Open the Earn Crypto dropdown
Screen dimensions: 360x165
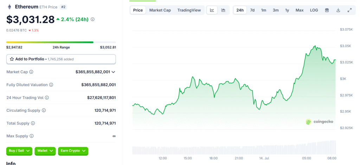(x=73, y=151)
